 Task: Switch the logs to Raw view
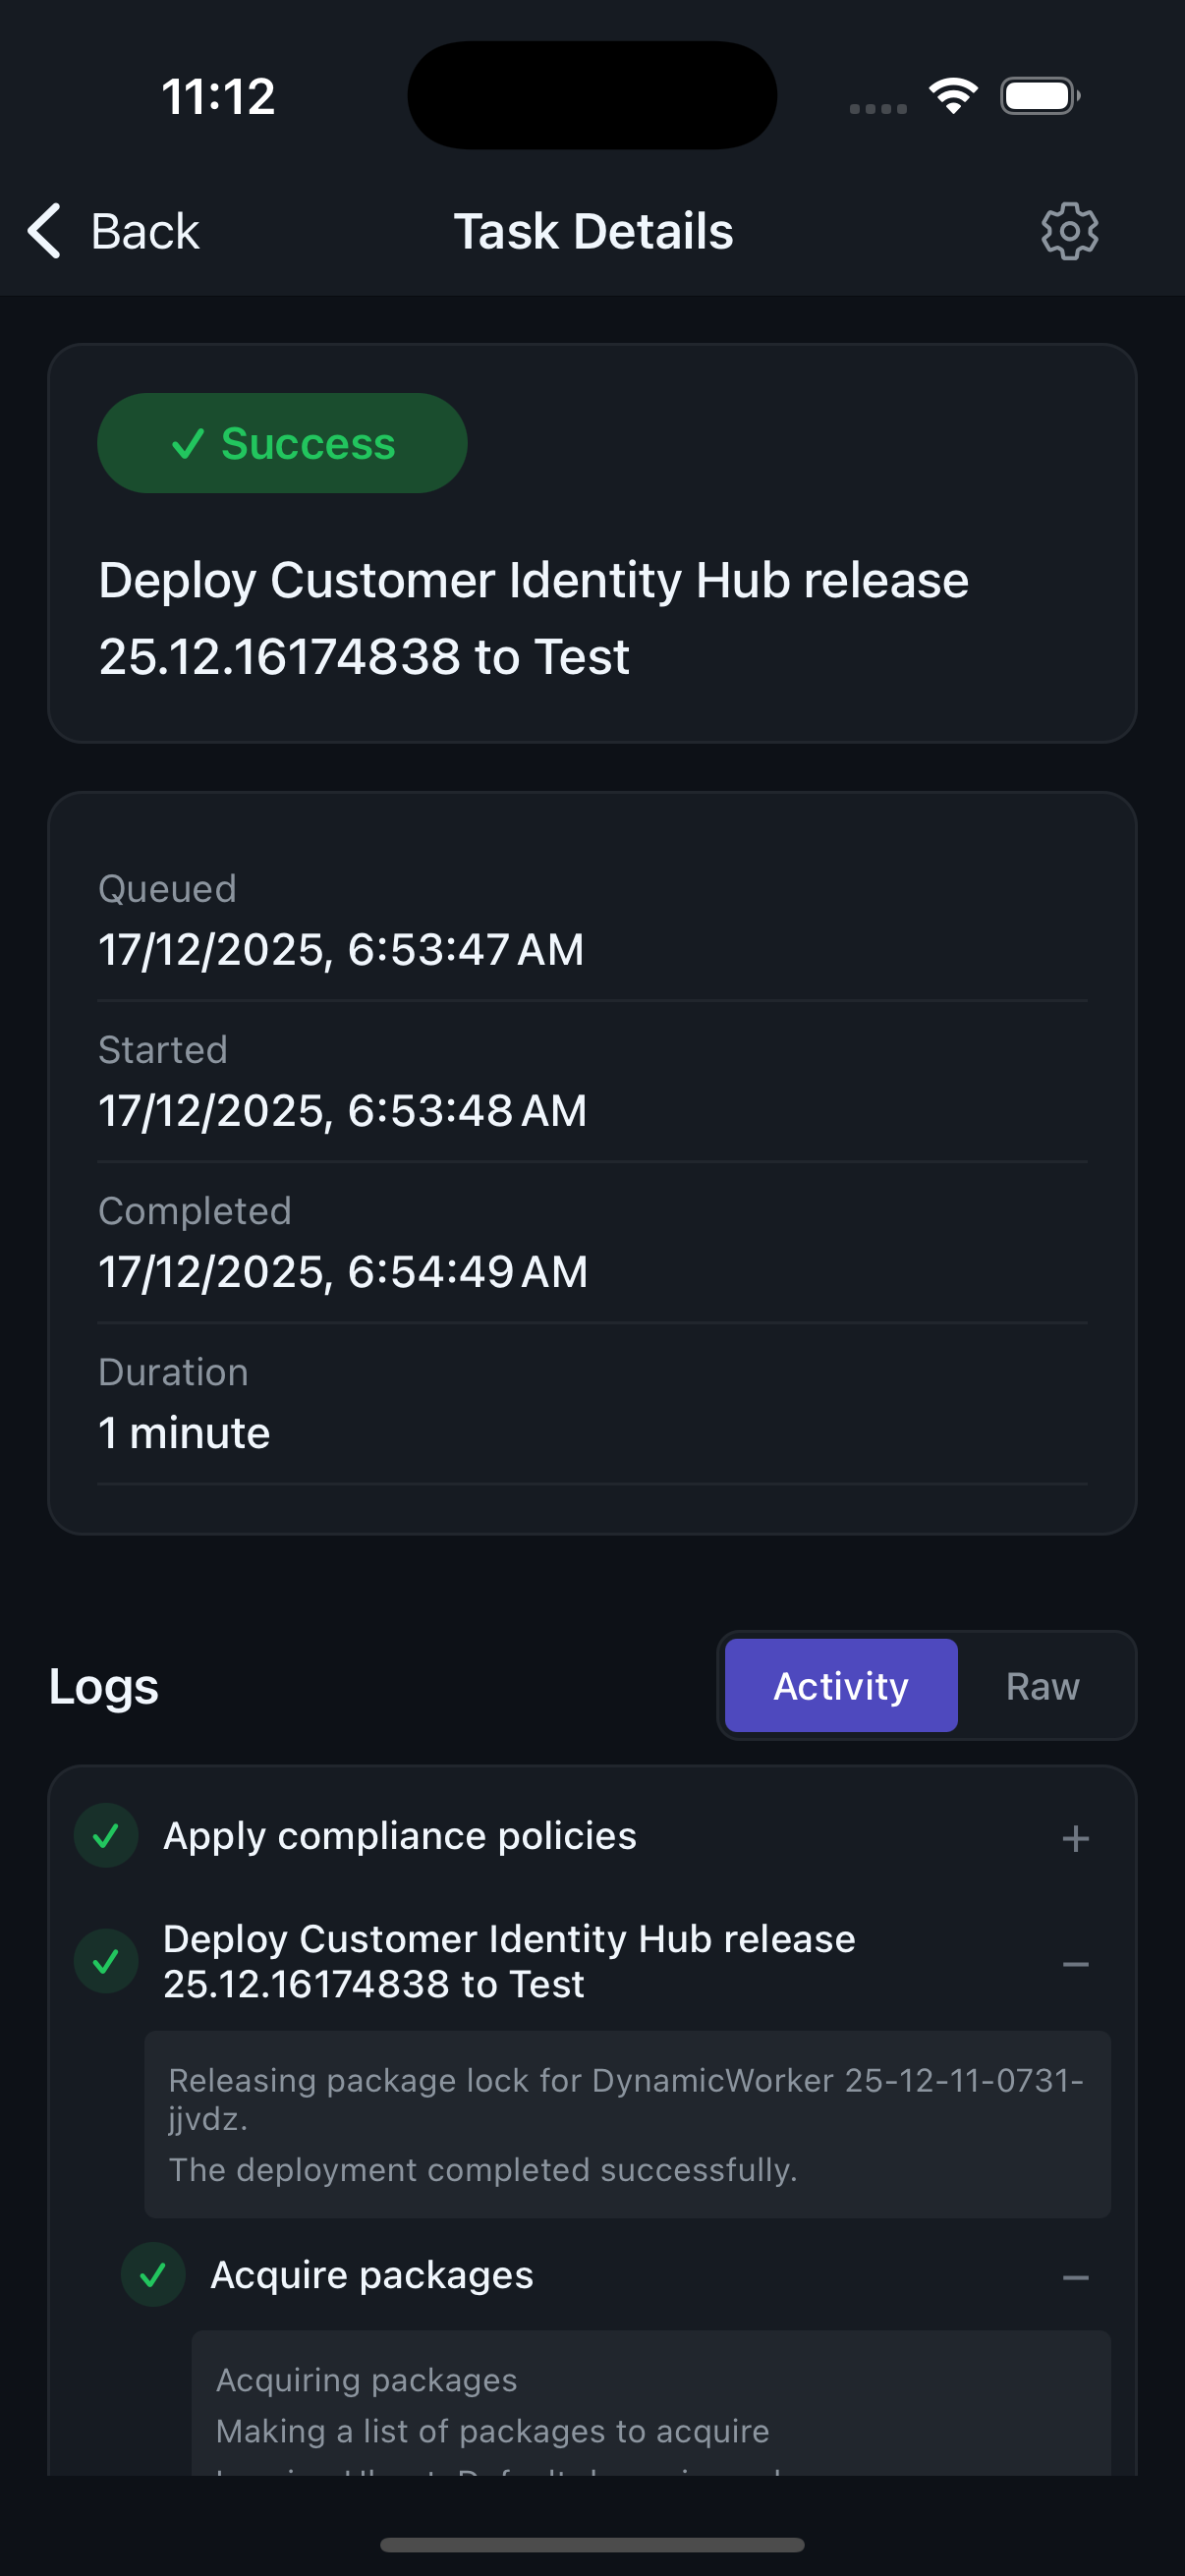(x=1042, y=1685)
